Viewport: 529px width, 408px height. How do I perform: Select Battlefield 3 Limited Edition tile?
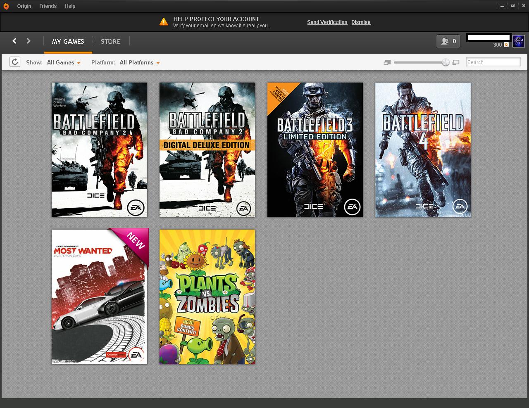pyautogui.click(x=315, y=149)
